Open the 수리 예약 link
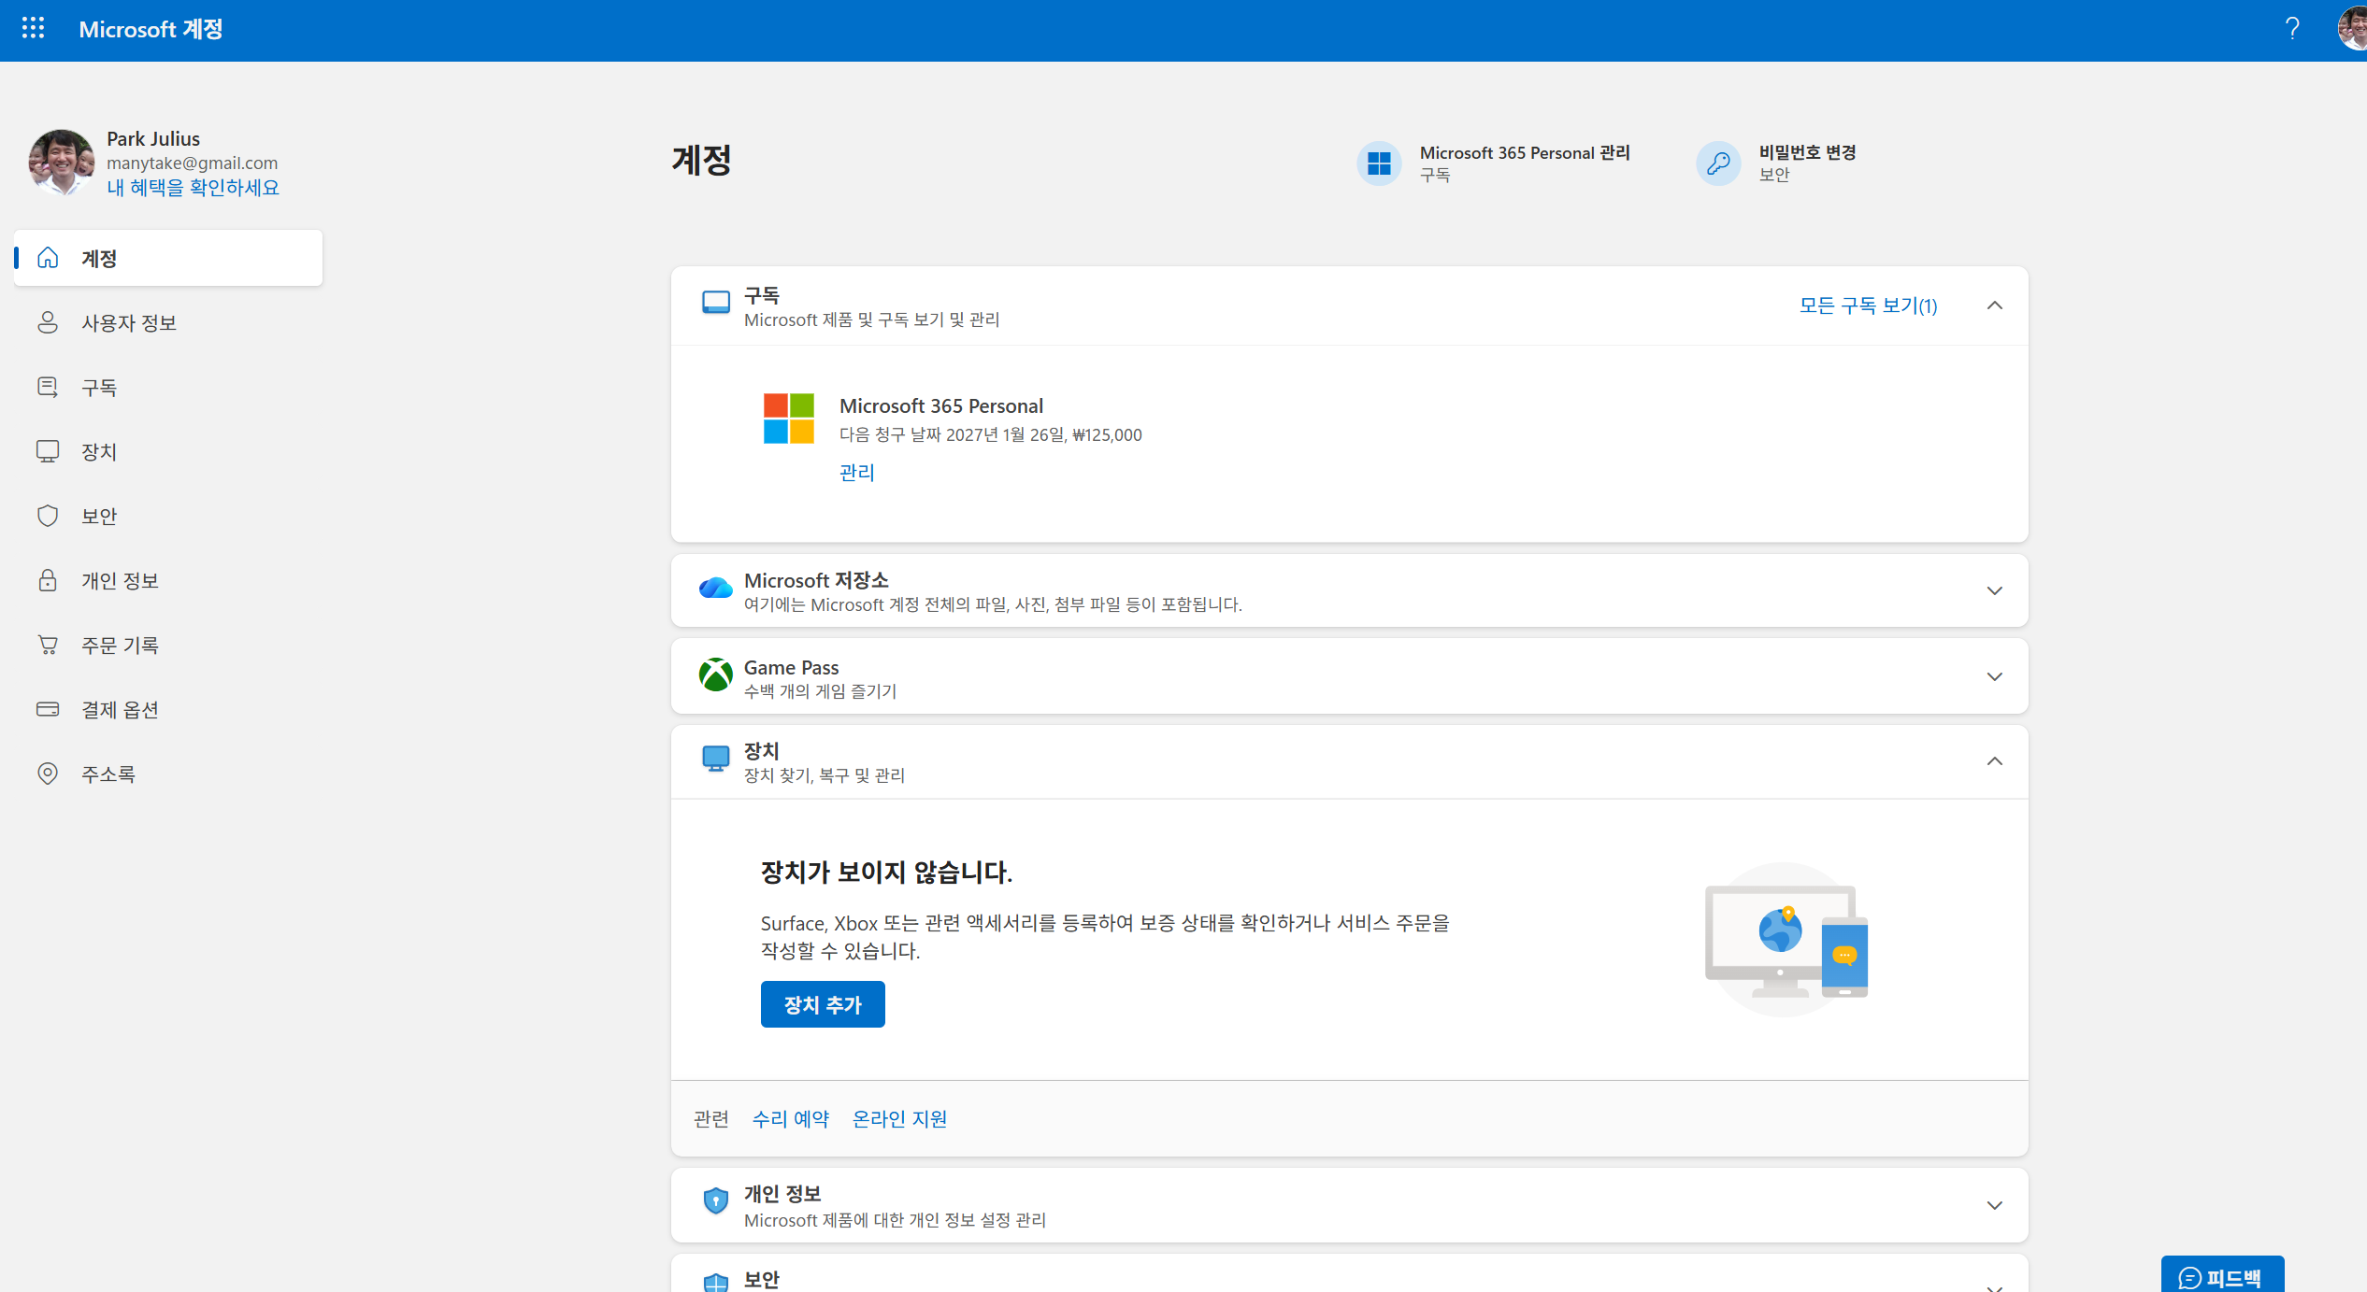2367x1292 pixels. (791, 1118)
